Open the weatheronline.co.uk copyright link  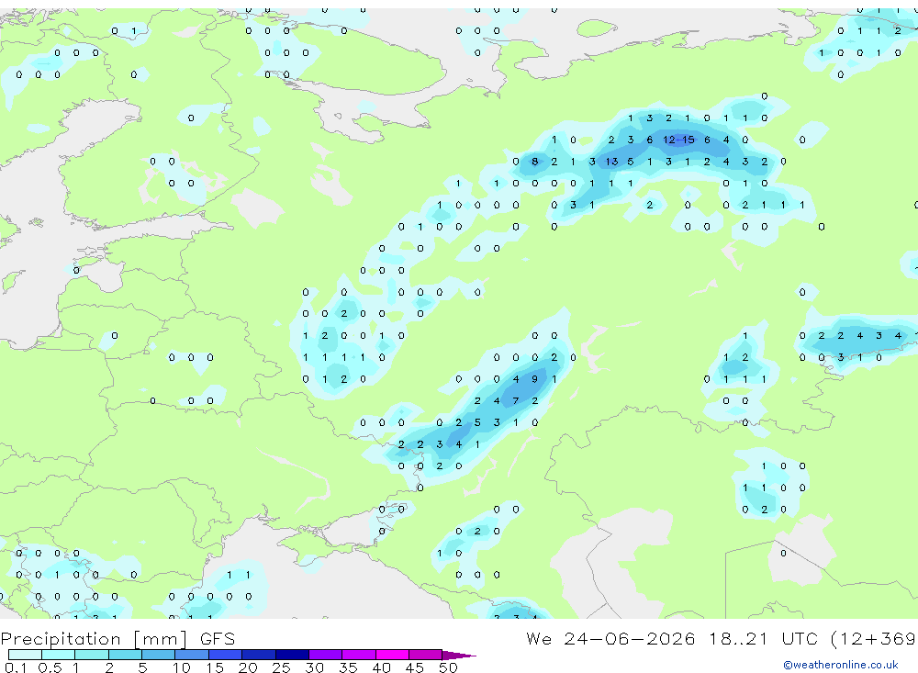pos(841,665)
